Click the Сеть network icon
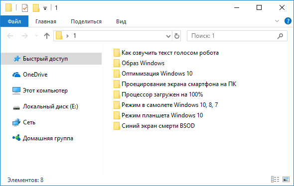294x186 pixels. (16, 122)
